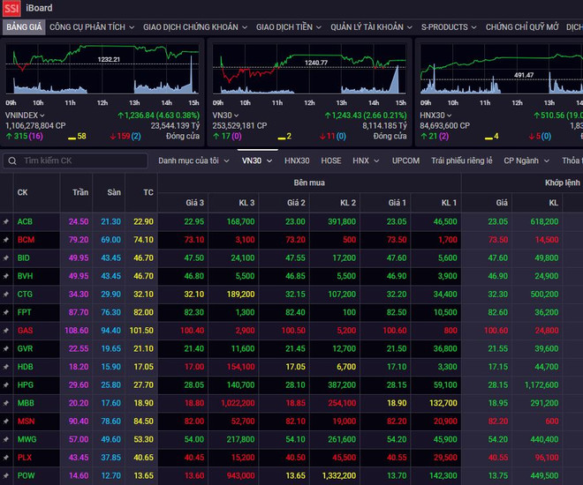Pin the HPG stock row

(6, 384)
